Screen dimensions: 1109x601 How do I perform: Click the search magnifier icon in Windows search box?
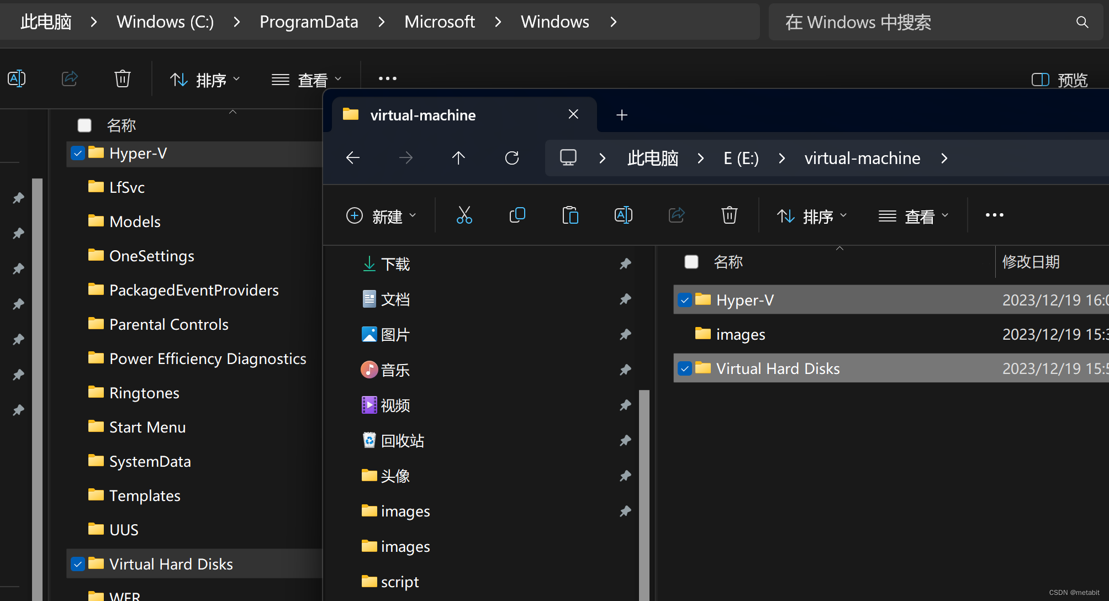[1082, 22]
